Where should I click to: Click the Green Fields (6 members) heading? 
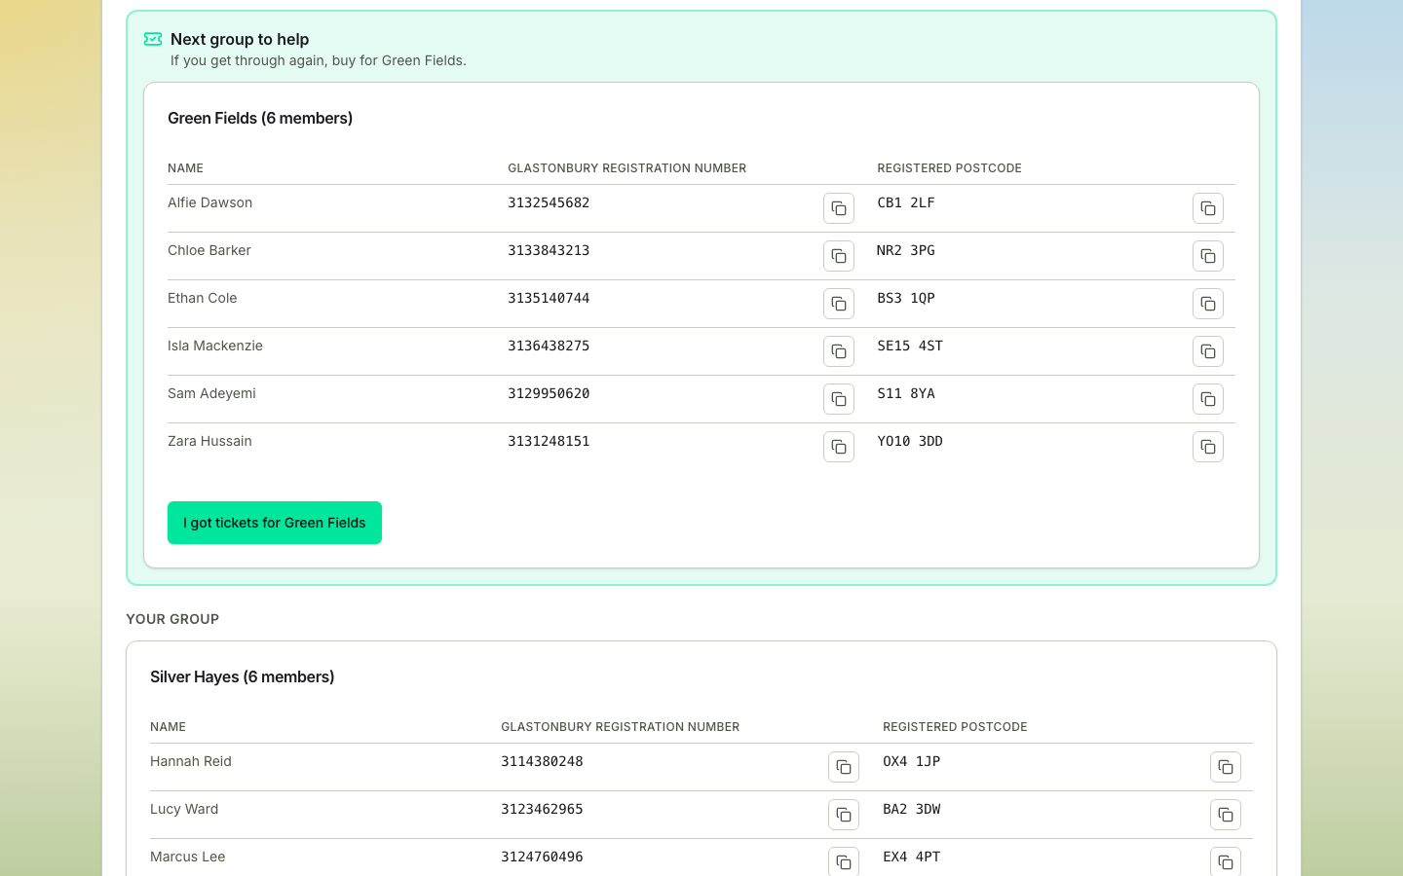pos(260,118)
